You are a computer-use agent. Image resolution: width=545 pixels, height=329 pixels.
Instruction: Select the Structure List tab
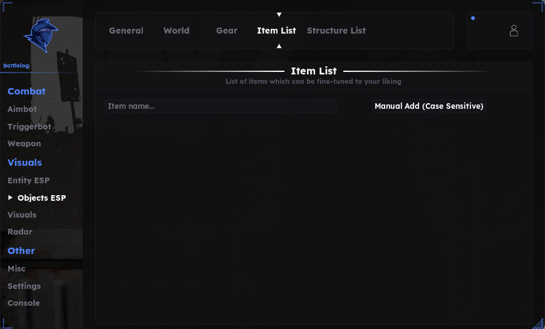tap(336, 31)
